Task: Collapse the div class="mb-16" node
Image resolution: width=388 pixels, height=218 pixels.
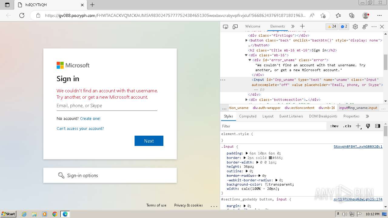Action: pos(246,55)
